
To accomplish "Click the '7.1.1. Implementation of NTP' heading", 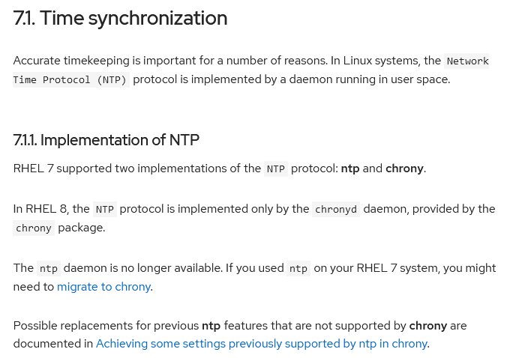I will tap(106, 140).
